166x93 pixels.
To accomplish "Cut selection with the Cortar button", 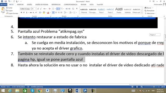I will tap(9, 8).
